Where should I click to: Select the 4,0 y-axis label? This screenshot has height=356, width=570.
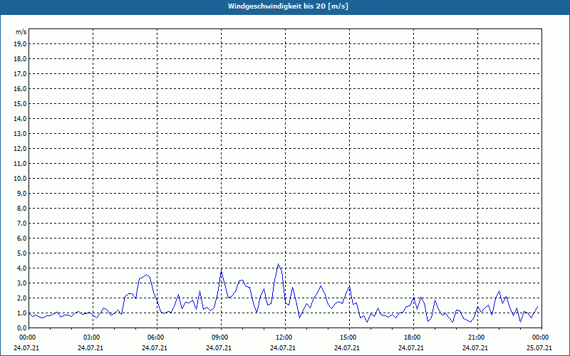click(22, 268)
